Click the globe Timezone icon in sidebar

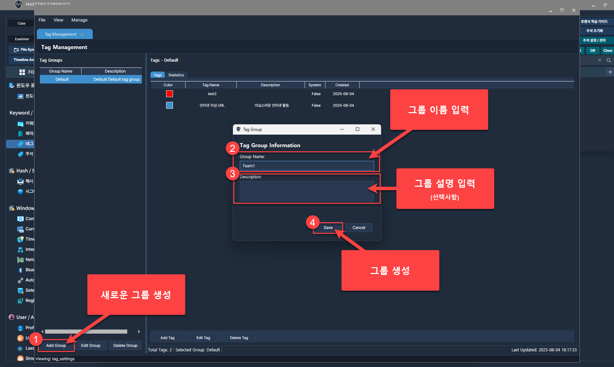point(20,239)
